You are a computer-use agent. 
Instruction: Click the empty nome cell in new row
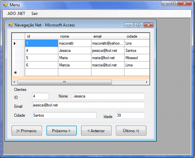[x=74, y=72]
